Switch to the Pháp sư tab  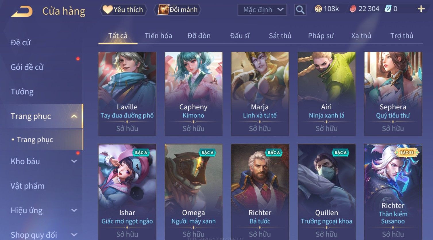pos(321,36)
